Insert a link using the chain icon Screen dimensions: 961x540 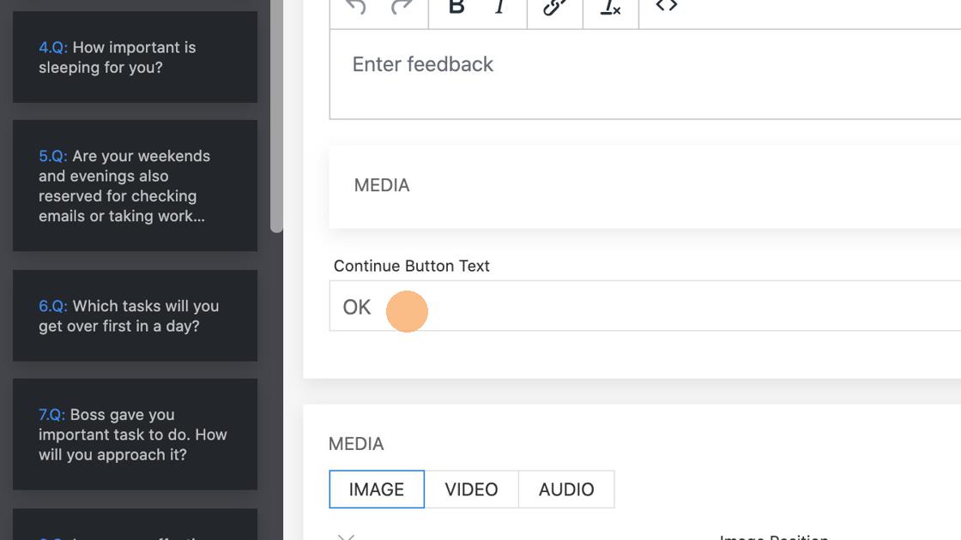pos(554,7)
